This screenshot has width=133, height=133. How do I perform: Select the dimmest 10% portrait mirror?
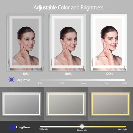(25, 42)
